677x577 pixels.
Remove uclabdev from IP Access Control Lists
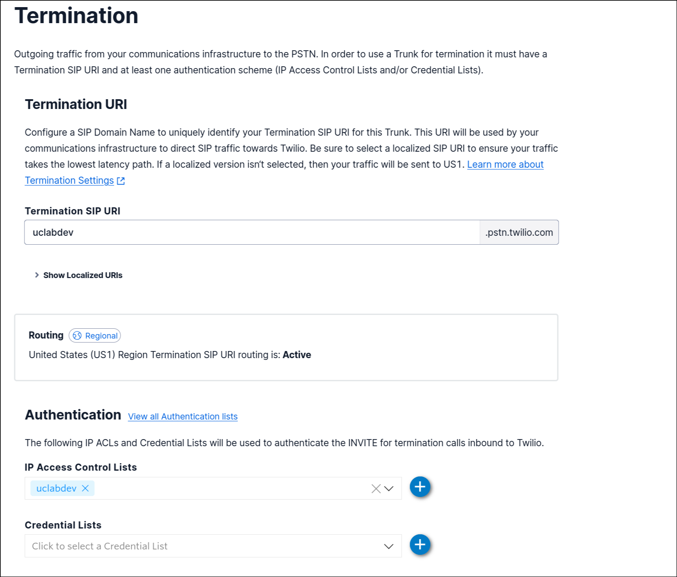(85, 488)
